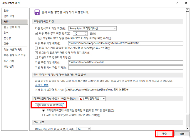Click the 서버 임시 보관함 위치 field

click(124, 90)
